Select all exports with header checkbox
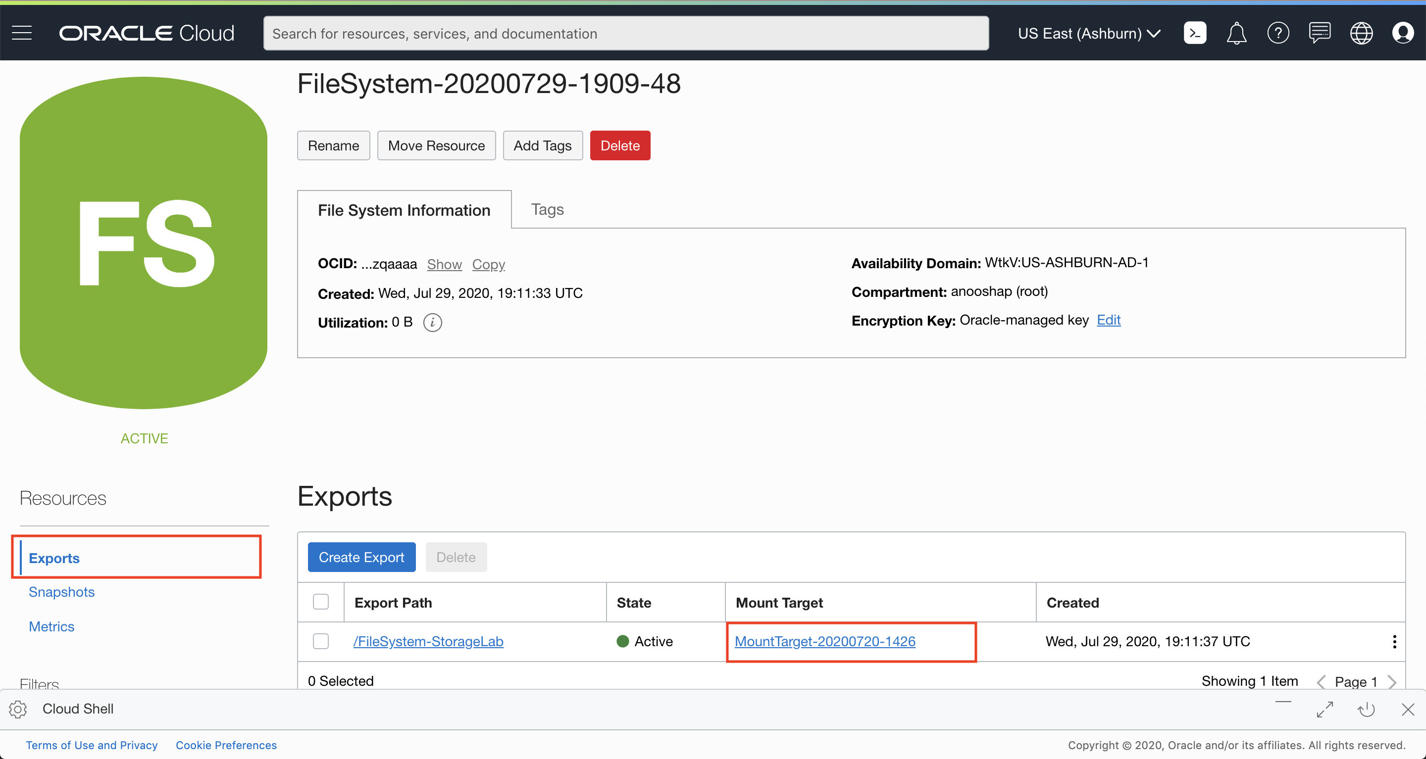The height and width of the screenshot is (759, 1426). coord(320,602)
